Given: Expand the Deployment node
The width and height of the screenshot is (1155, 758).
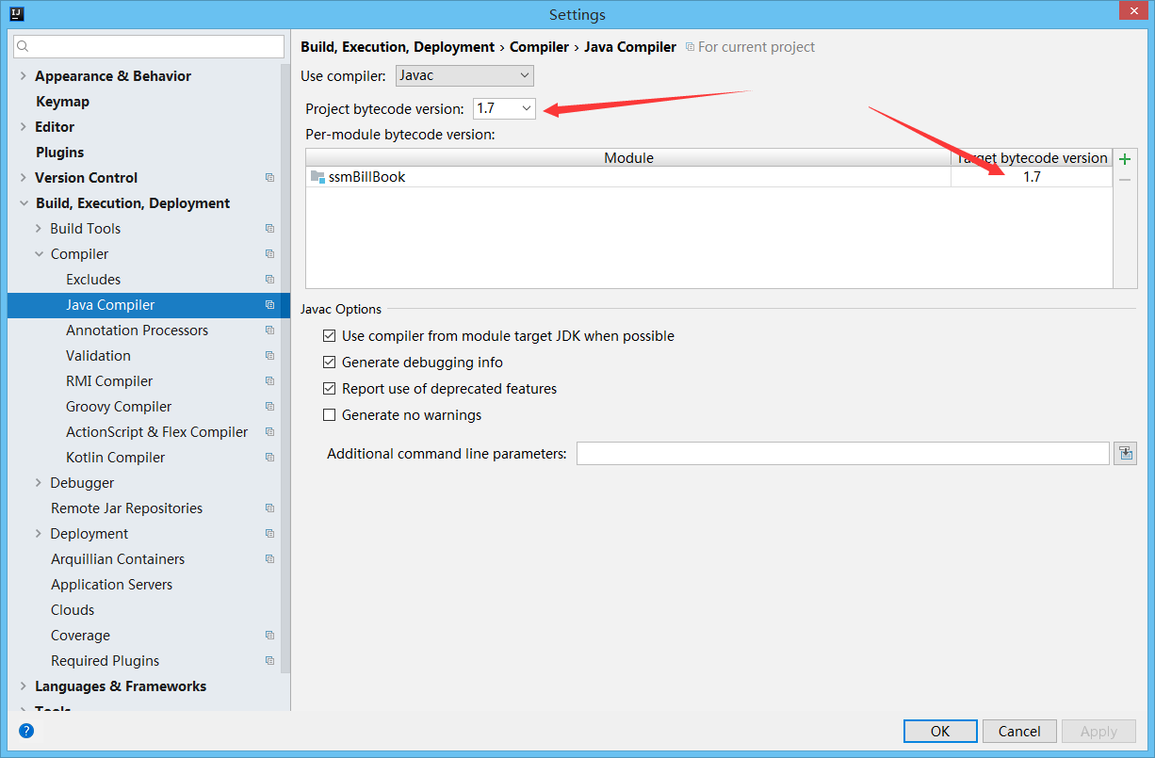Looking at the screenshot, I should 39,534.
